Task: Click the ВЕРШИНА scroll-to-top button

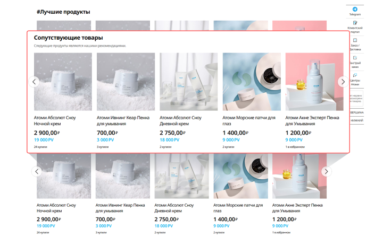Action: tap(356, 112)
